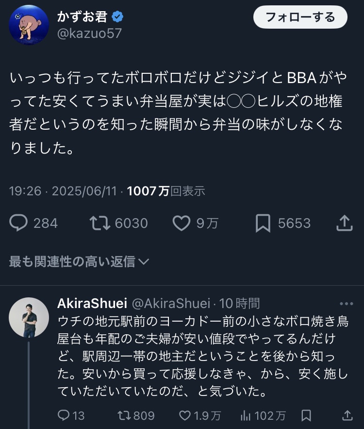364x429 pixels.
Task: Like the main post with 9万 likes
Action: [x=181, y=223]
